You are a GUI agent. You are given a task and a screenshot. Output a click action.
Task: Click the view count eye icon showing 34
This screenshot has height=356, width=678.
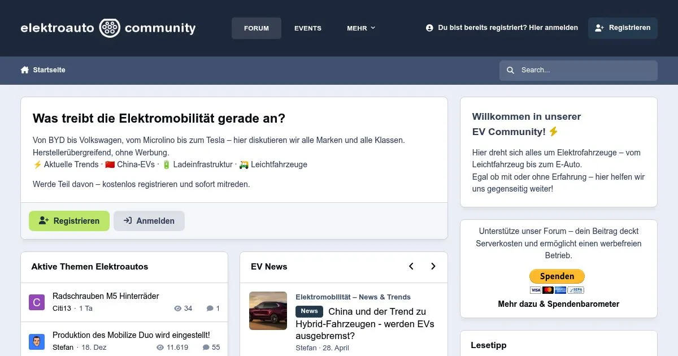tap(178, 309)
